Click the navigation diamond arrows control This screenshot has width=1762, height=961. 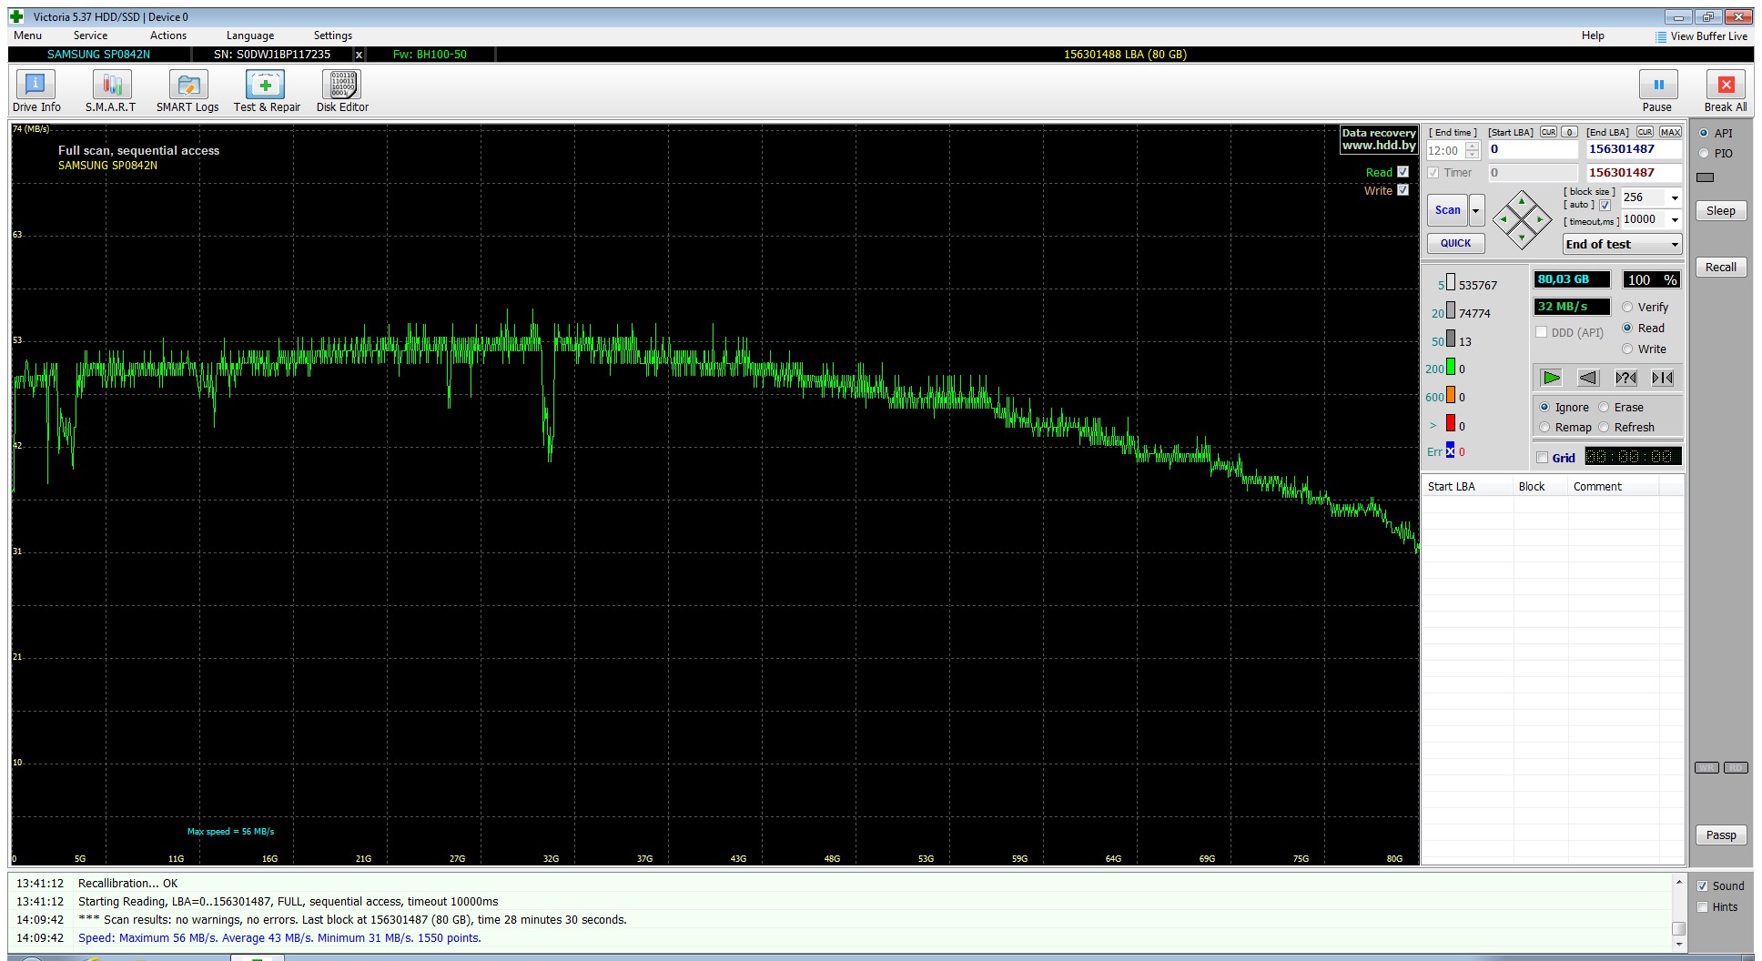[1521, 219]
